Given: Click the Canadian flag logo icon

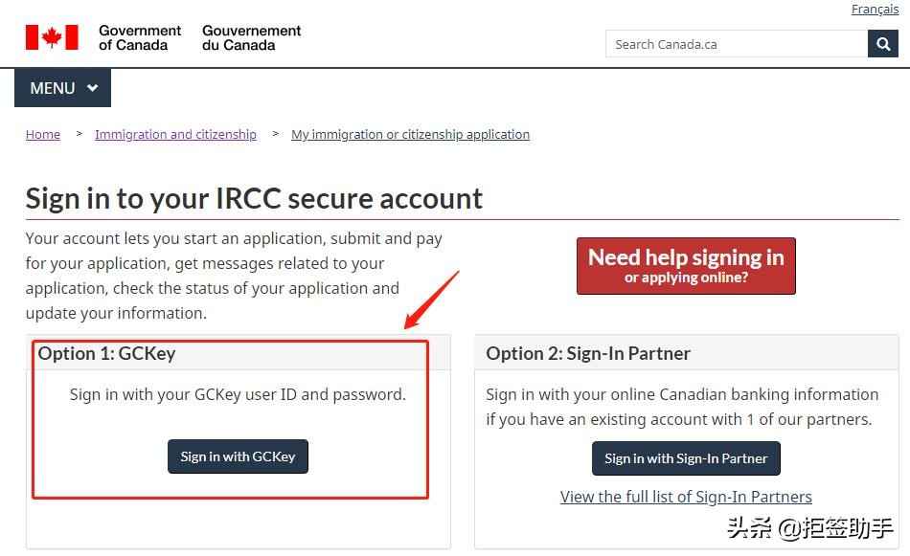Looking at the screenshot, I should tap(52, 37).
